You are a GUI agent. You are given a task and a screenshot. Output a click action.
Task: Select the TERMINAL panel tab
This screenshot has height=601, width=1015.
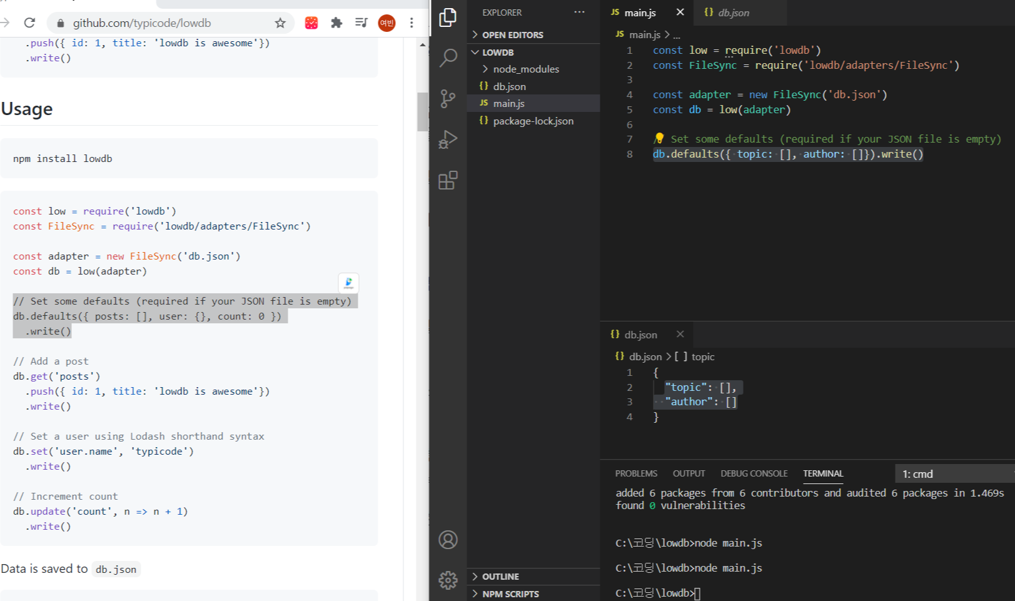(823, 473)
